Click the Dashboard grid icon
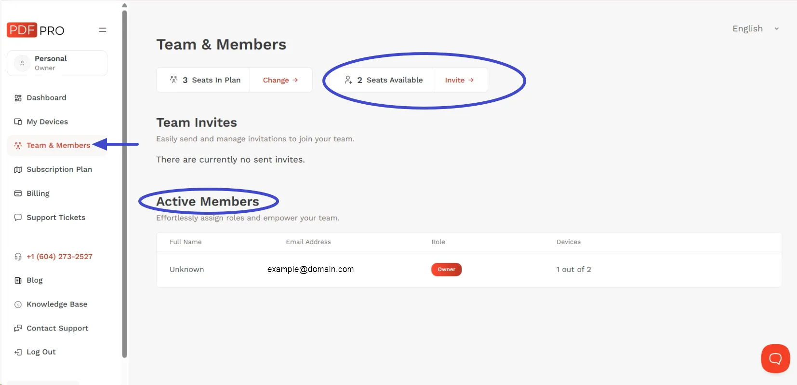Screen dimensions: 797x385 [x=18, y=98]
